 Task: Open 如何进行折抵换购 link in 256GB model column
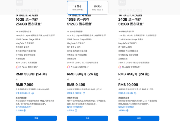pos(23,107)
